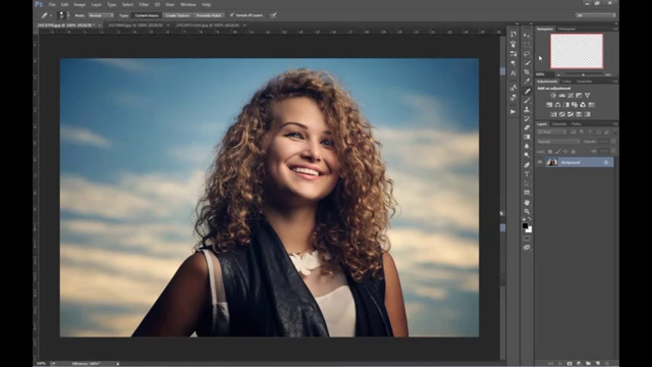This screenshot has width=652, height=367.
Task: Select the Hand tool
Action: tap(527, 202)
